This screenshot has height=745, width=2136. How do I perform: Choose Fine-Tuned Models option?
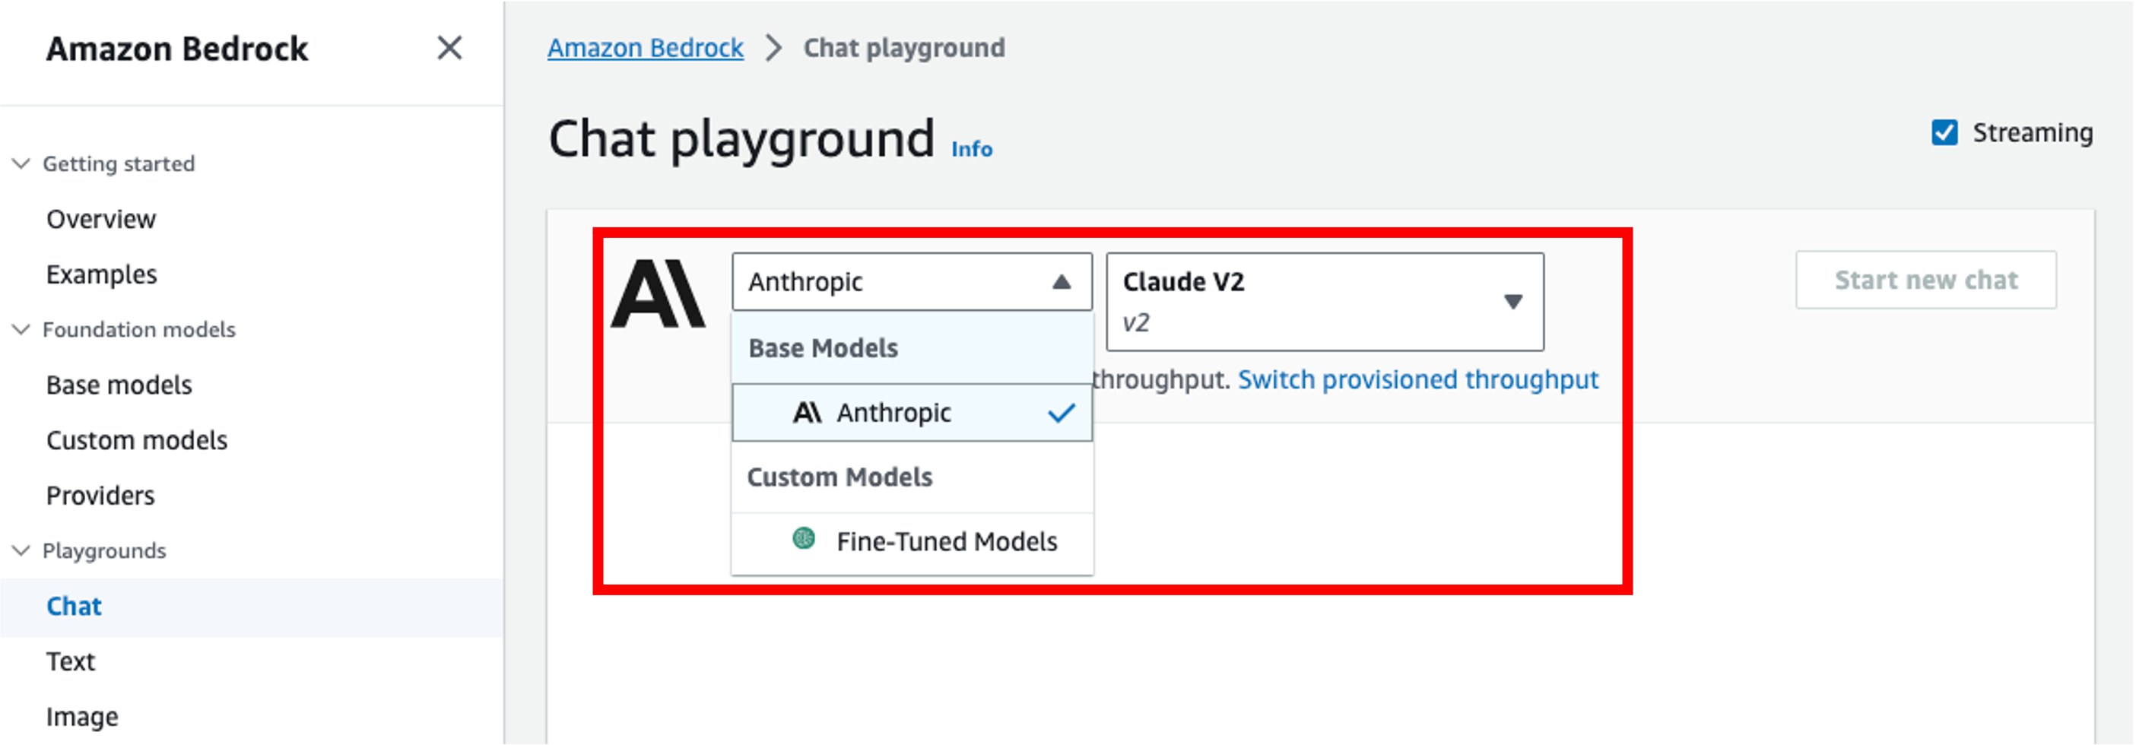[911, 542]
